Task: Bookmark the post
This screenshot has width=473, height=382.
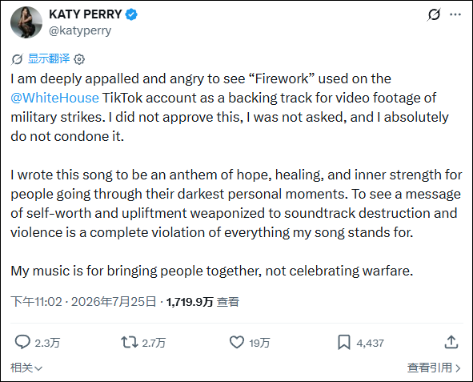Action: tap(344, 342)
